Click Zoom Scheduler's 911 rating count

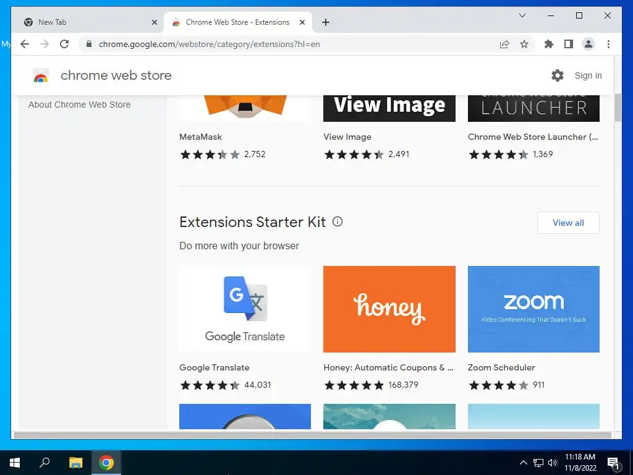coord(538,385)
